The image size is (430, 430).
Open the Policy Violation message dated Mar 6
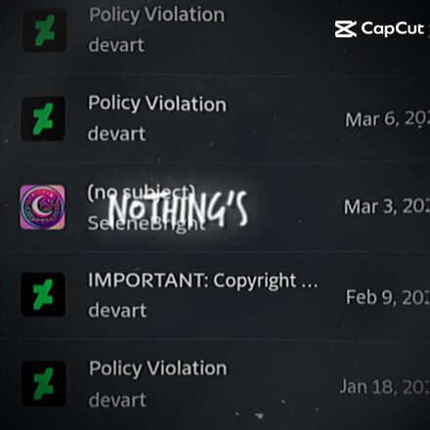(215, 119)
